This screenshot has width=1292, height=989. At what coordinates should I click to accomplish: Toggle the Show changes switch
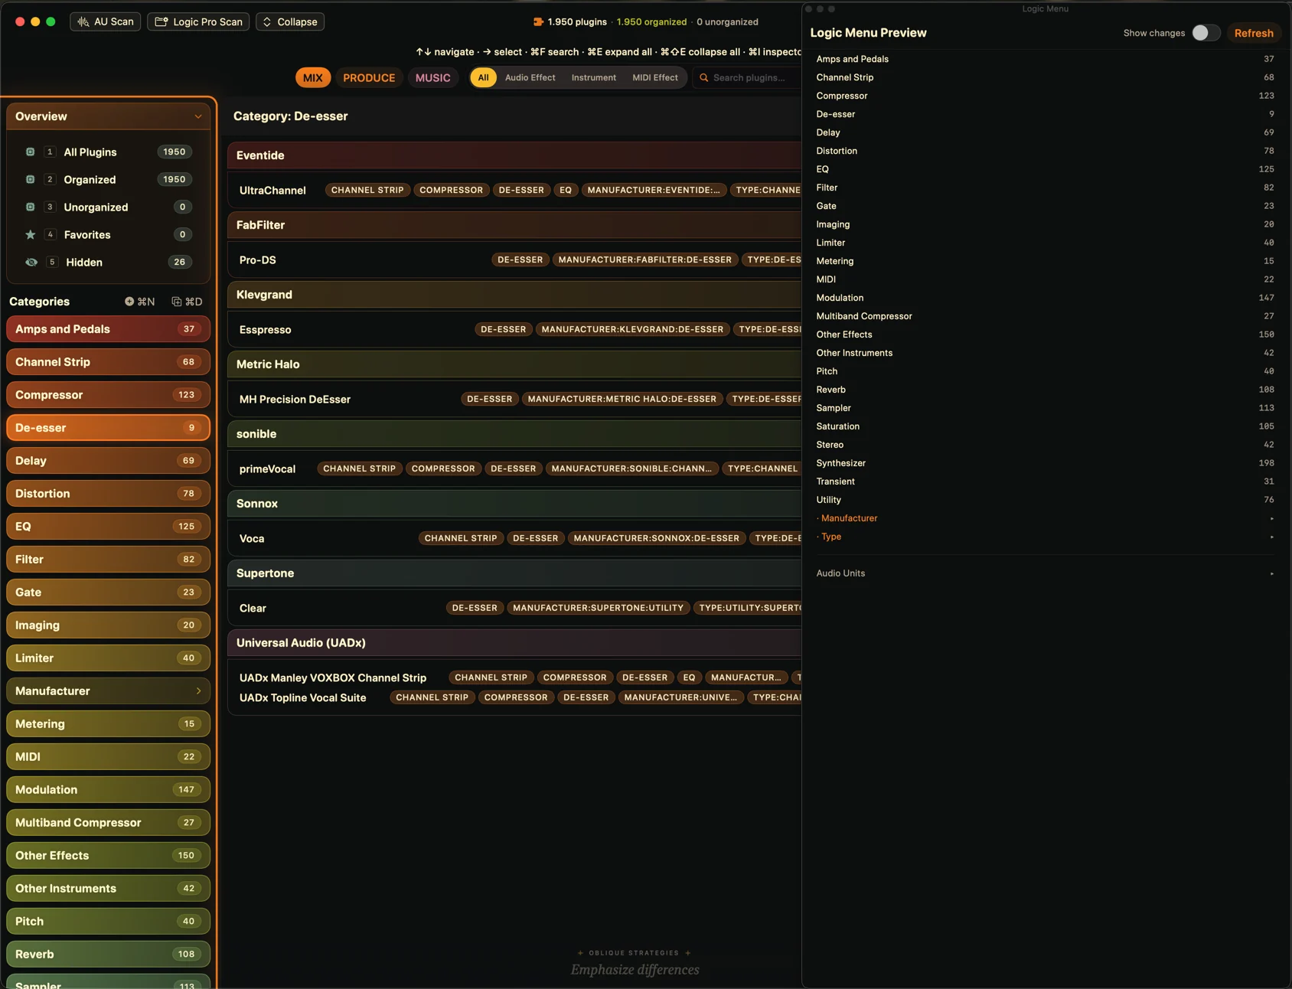click(1206, 33)
